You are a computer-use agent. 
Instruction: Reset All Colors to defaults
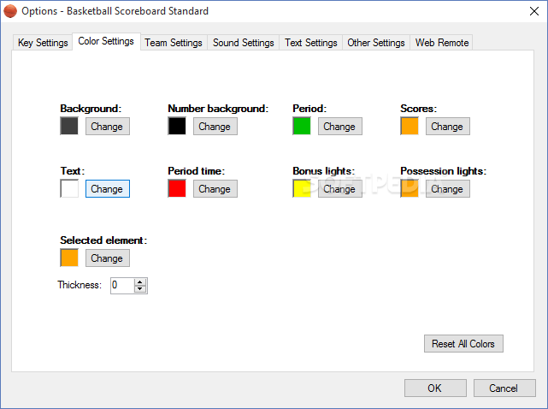[463, 344]
